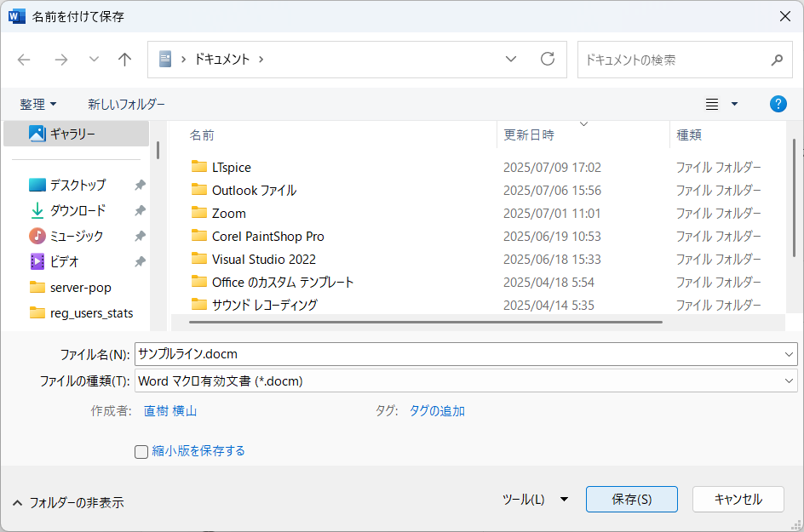The width and height of the screenshot is (804, 532).
Task: Click the folder icon of Zoom
Action: pos(199,213)
